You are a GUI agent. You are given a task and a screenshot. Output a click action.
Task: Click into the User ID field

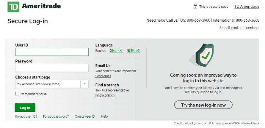[x=52, y=52]
